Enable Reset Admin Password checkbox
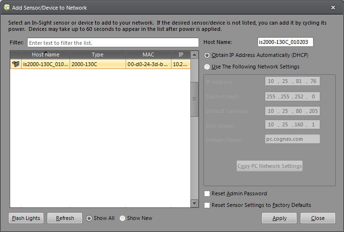Screen dimensions: 344x232 pyautogui.click(x=207, y=193)
